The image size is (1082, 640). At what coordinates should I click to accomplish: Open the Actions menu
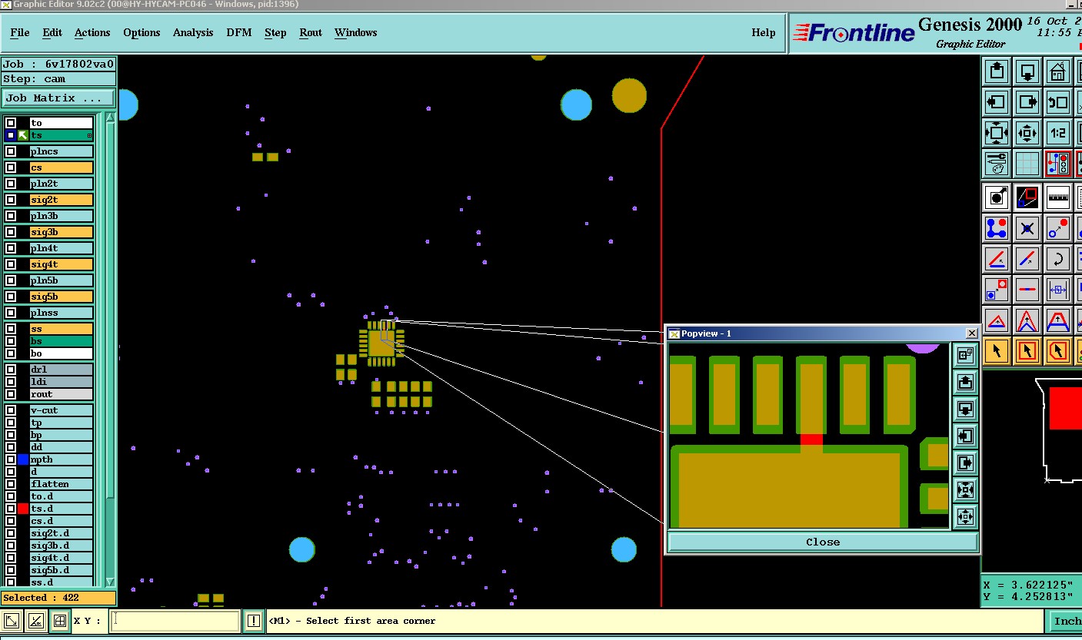(x=92, y=32)
